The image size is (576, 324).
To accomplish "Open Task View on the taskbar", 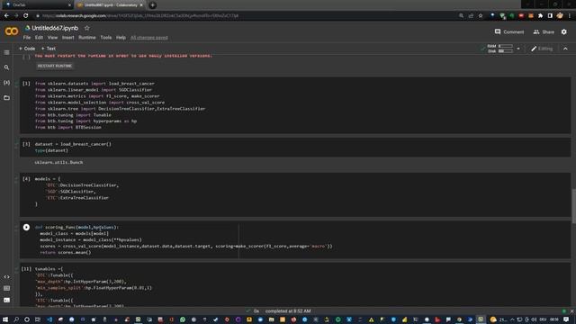I will tap(38, 319).
